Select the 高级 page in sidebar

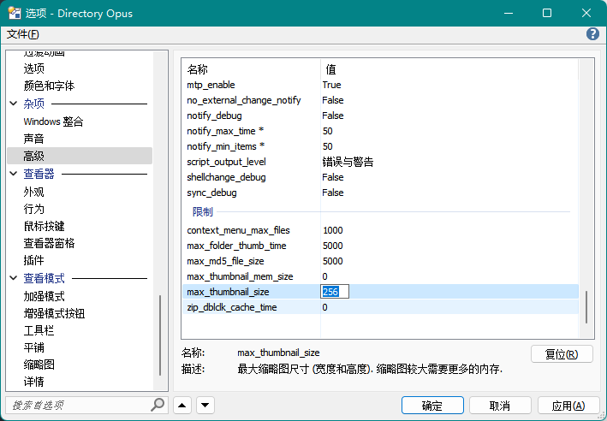pyautogui.click(x=34, y=156)
